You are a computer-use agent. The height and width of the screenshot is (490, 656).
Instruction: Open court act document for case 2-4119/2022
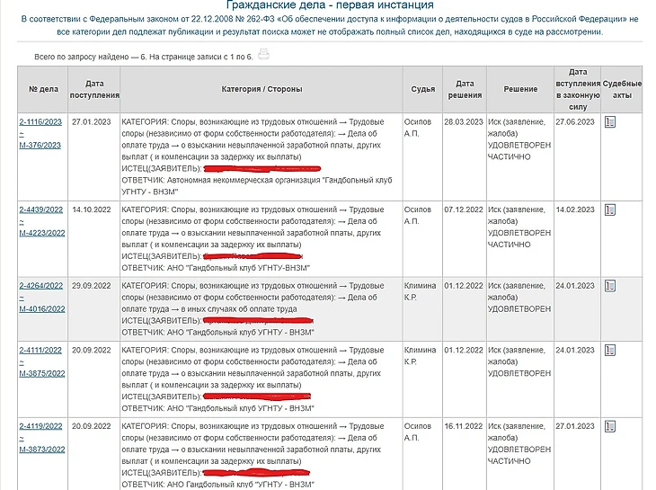pyautogui.click(x=610, y=426)
